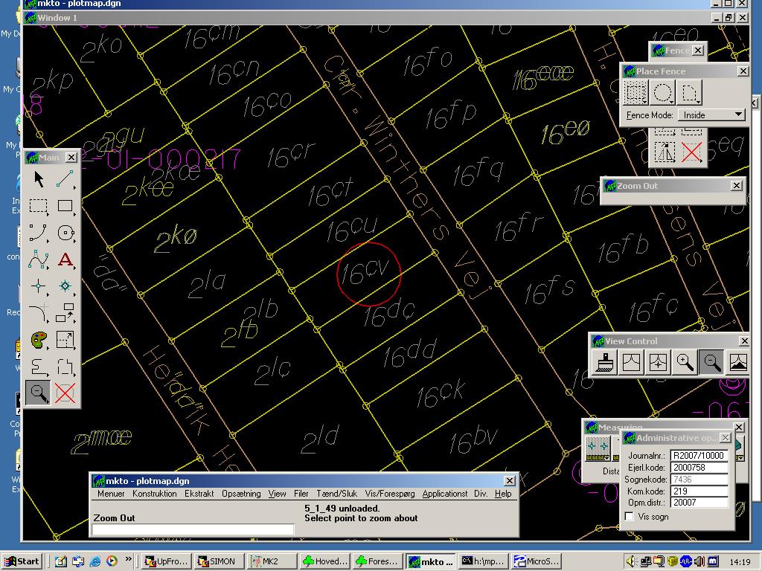Click the Journalnr. field
Screen dimensions: 762x571
pos(699,456)
